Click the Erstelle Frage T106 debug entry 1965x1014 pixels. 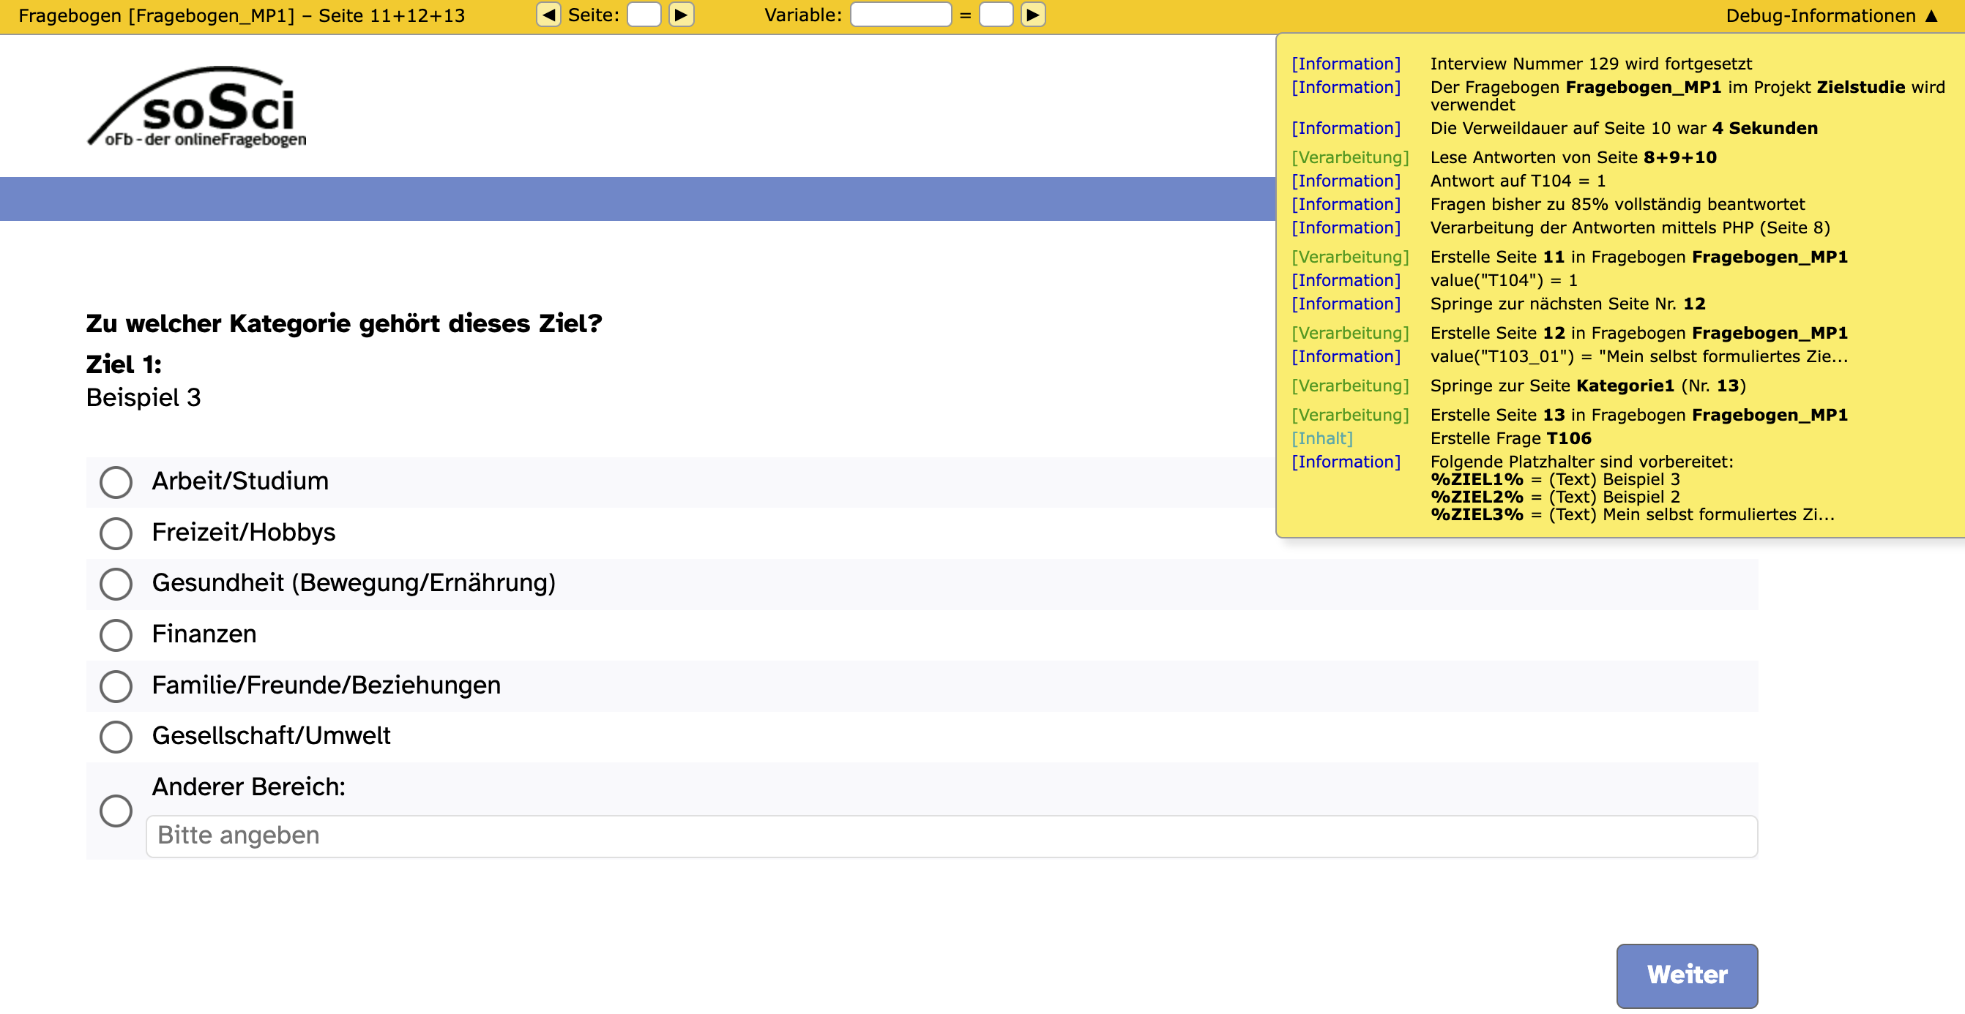(1510, 438)
